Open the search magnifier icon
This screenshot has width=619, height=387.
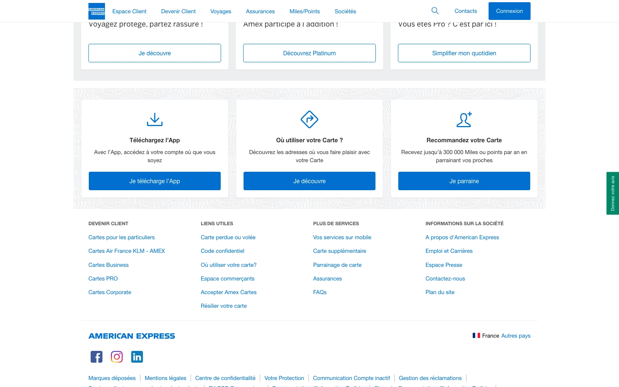435,11
